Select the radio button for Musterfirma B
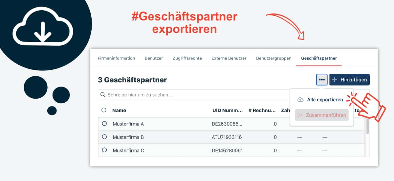Viewport: 394px width, 181px height. coord(104,137)
